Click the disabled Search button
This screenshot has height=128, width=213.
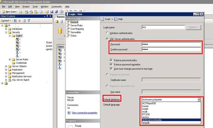[194, 27]
